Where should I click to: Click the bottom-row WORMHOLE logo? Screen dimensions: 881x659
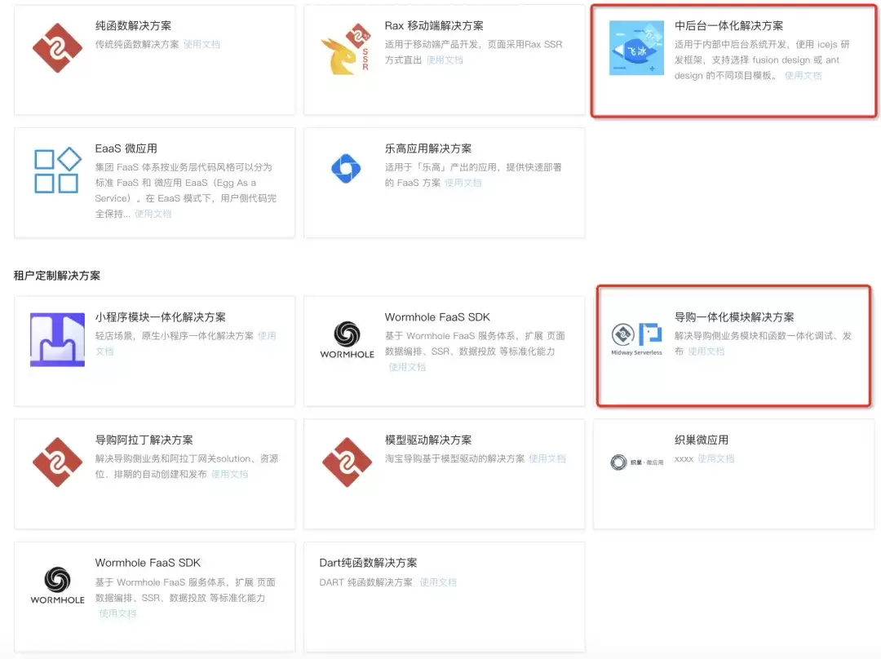coord(57,586)
